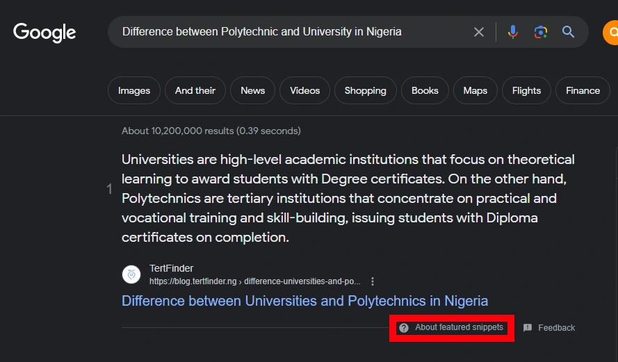The height and width of the screenshot is (362, 618).
Task: Start voice search with microphone icon
Action: [x=513, y=32]
